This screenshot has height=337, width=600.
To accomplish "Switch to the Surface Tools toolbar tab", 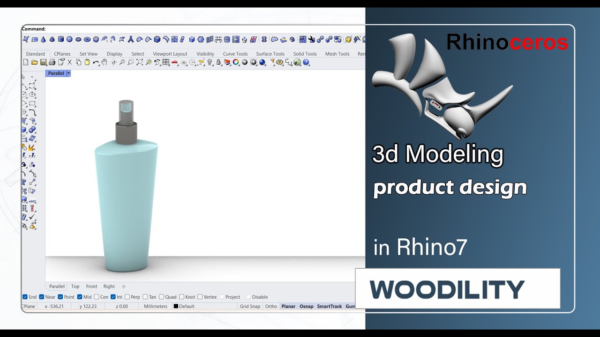I will (270, 54).
